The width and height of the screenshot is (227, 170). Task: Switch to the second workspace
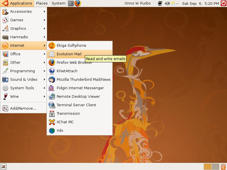pos(215,167)
